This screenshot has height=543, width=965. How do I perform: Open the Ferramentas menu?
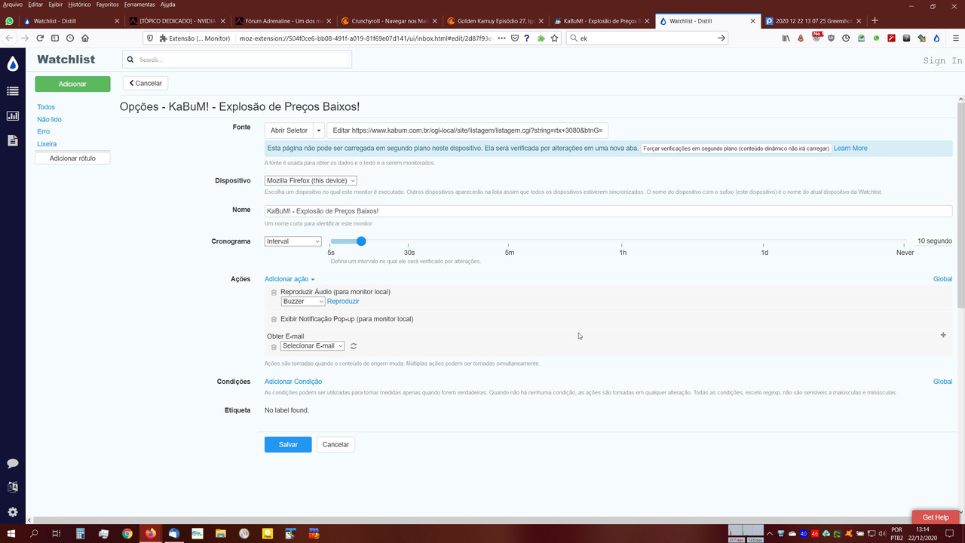(139, 5)
